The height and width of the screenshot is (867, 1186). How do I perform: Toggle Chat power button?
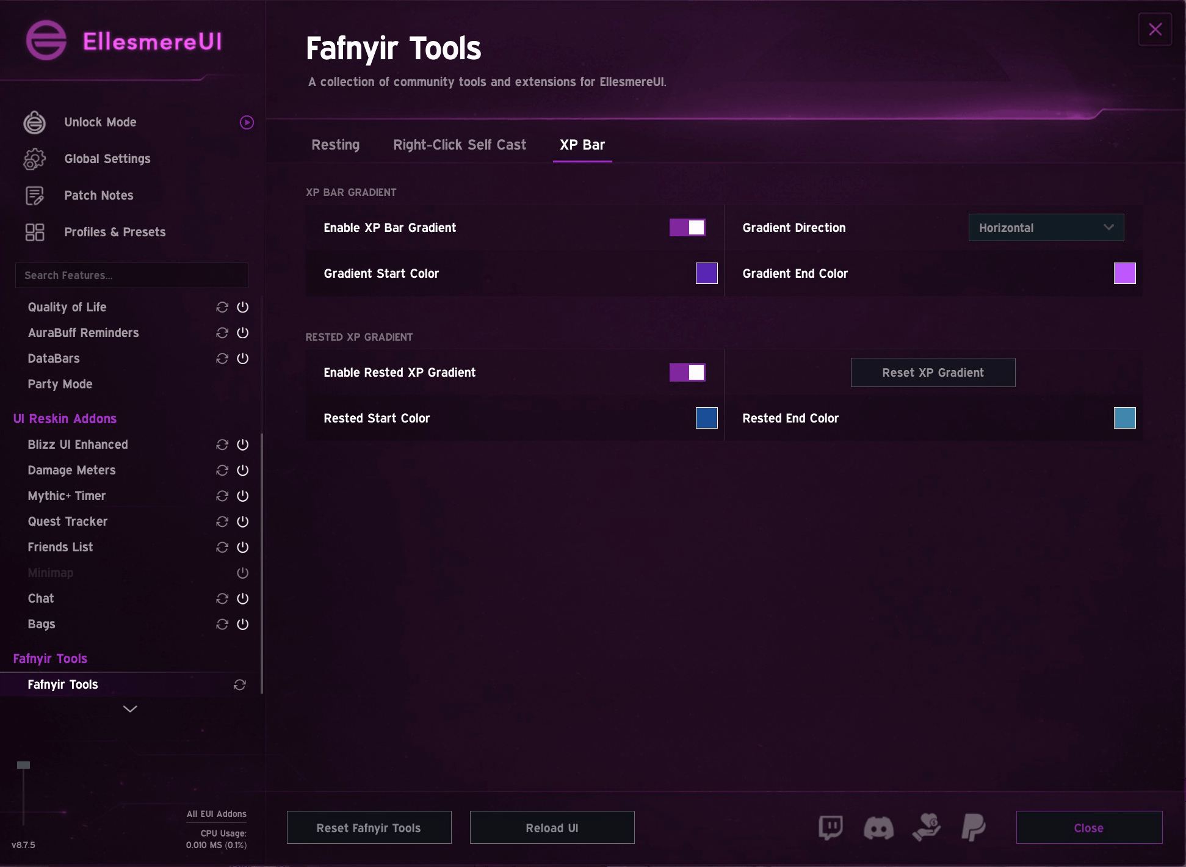243,598
